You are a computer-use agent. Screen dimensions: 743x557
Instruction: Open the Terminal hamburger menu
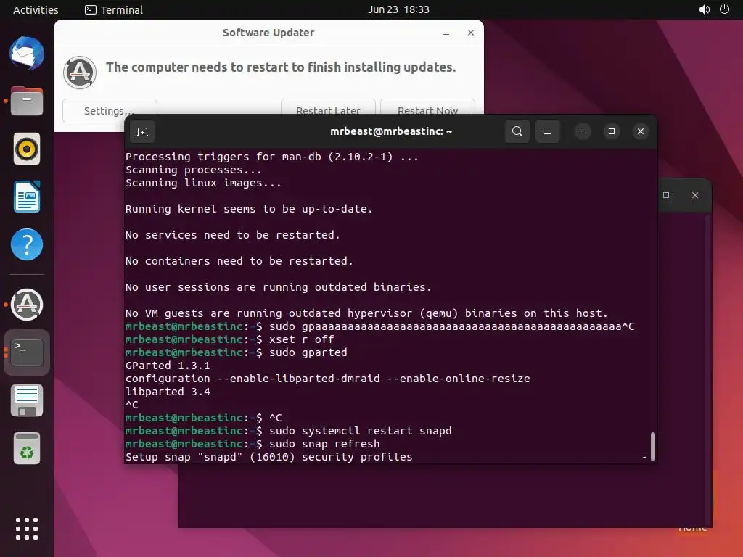click(547, 131)
